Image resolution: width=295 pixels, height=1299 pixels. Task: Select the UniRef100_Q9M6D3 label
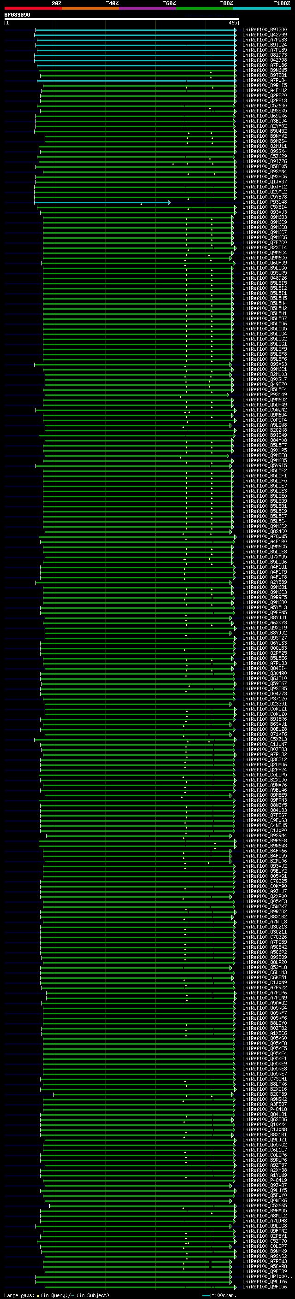tap(265, 217)
